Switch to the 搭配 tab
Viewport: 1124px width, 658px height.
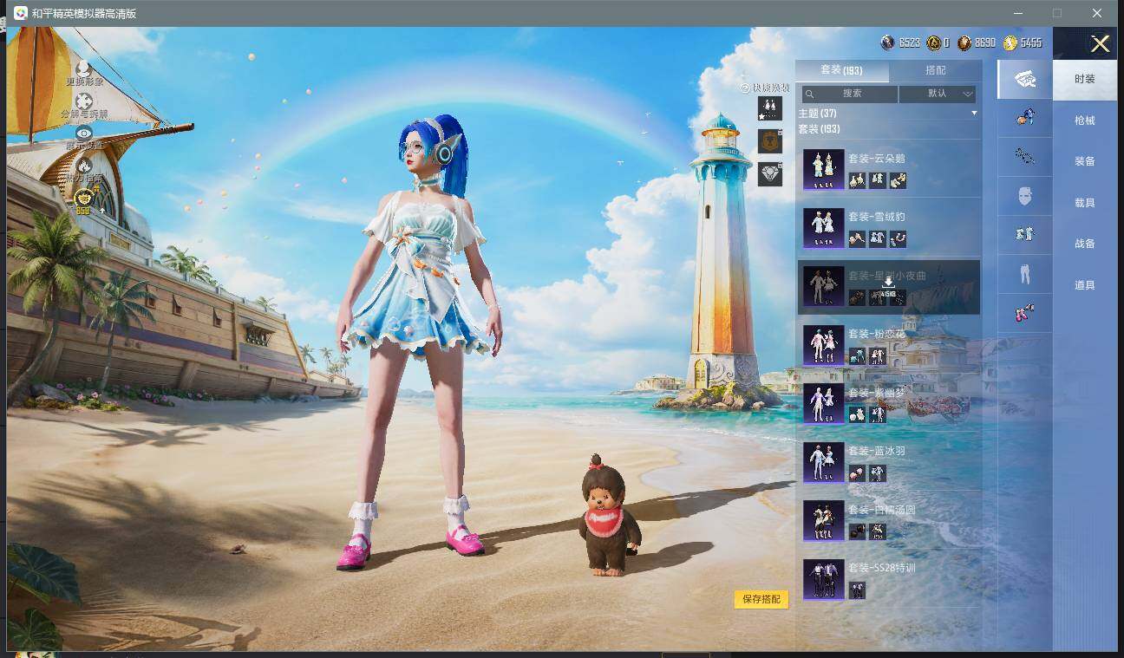[x=936, y=70]
